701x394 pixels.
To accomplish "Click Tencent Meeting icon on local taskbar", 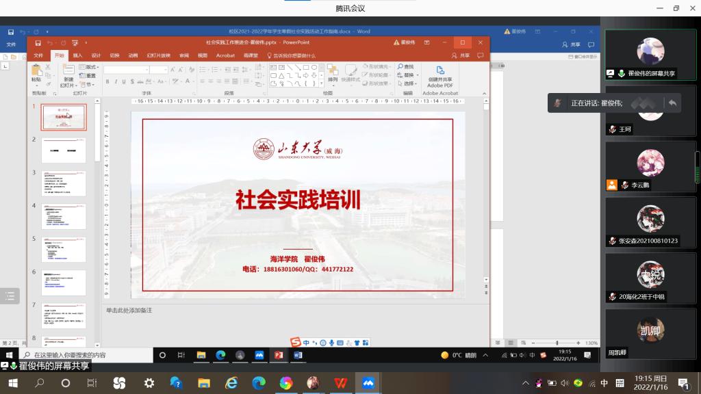I will [x=368, y=383].
